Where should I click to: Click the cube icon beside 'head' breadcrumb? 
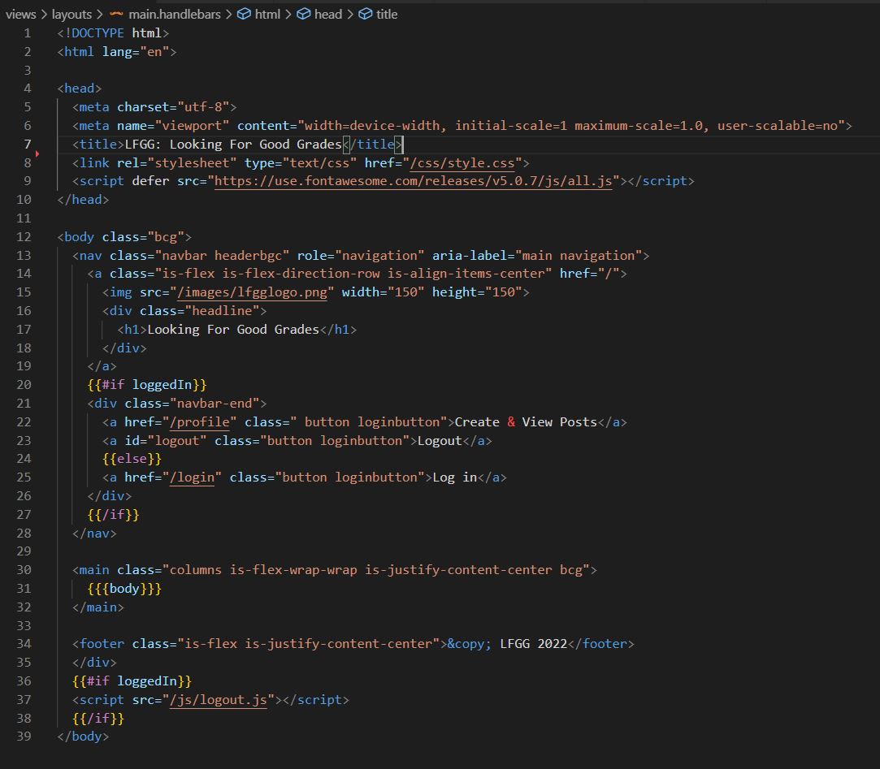click(304, 14)
